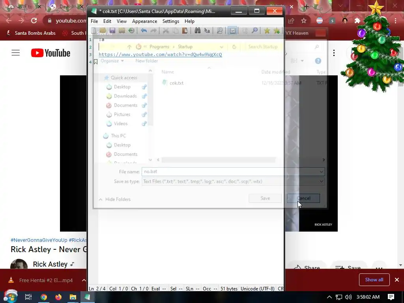Open the YouTube hamburger guide menu

[15, 53]
